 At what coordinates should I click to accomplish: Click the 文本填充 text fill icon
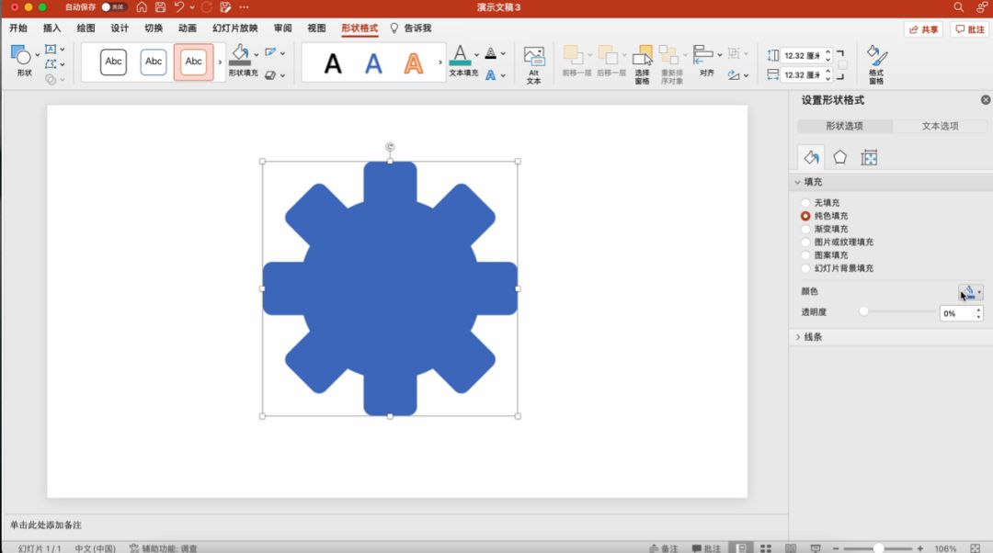point(461,56)
